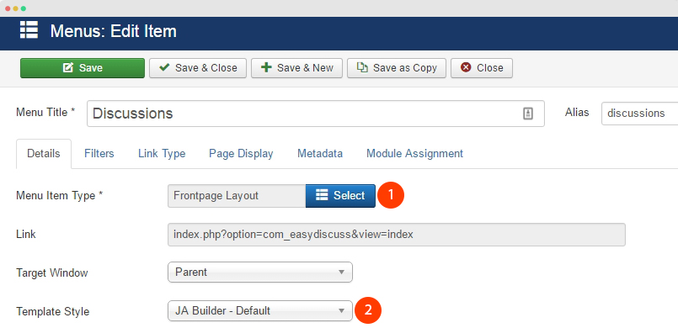
Task: Click the copy icon on Save as Copy
Action: [362, 68]
